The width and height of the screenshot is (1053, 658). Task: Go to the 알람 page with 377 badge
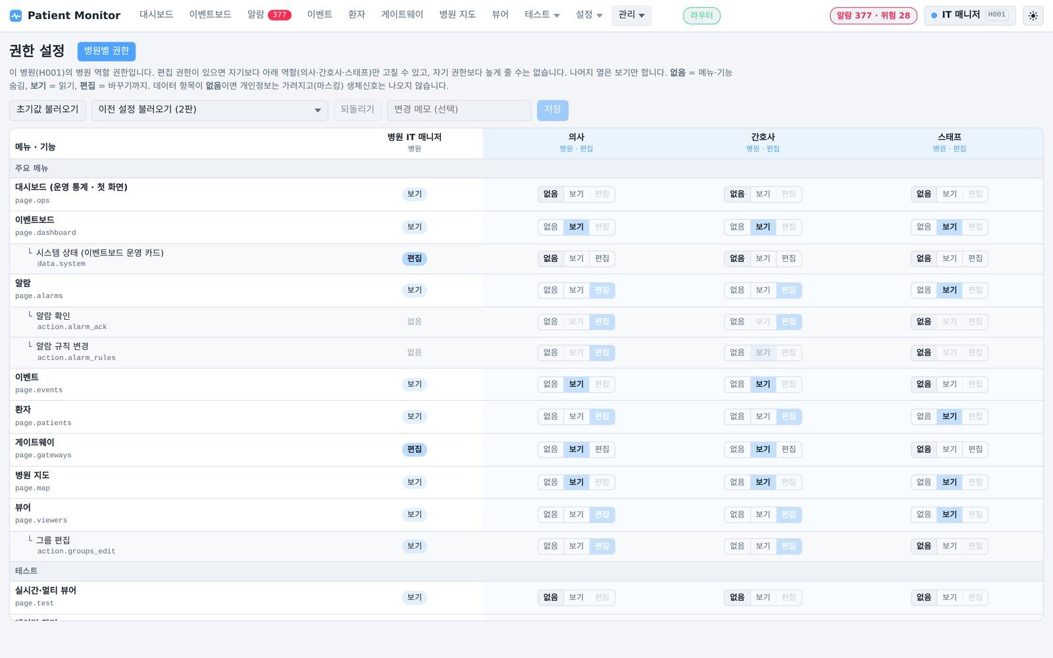[269, 14]
